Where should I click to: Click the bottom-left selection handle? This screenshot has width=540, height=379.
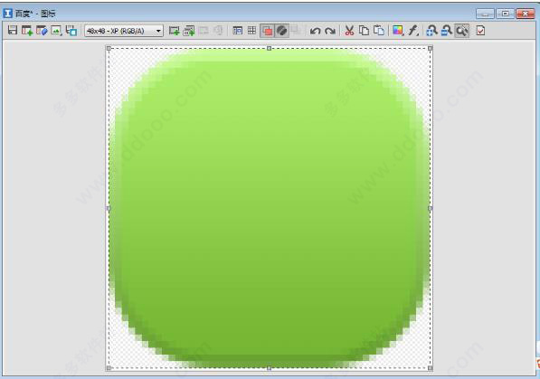[109, 368]
